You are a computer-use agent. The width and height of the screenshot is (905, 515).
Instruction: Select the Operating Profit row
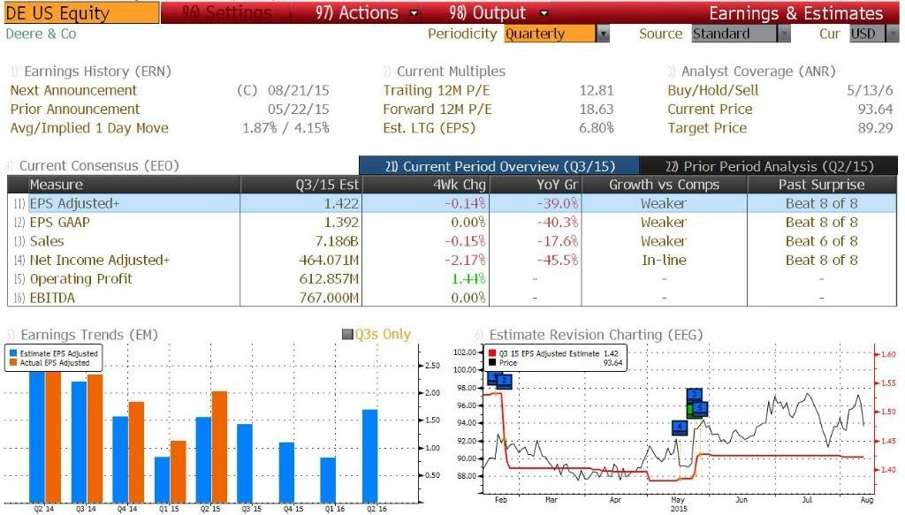point(452,279)
